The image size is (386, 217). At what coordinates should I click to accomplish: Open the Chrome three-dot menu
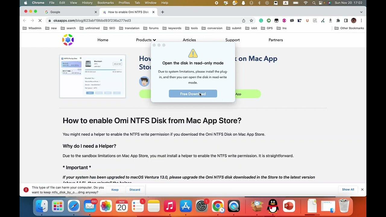(x=361, y=20)
